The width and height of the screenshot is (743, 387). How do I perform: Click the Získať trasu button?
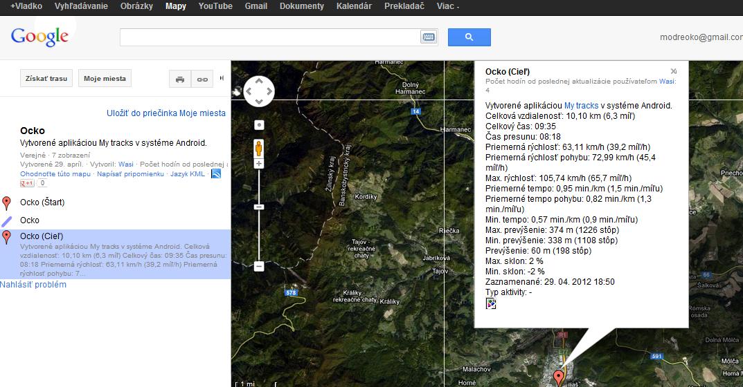pyautogui.click(x=46, y=79)
